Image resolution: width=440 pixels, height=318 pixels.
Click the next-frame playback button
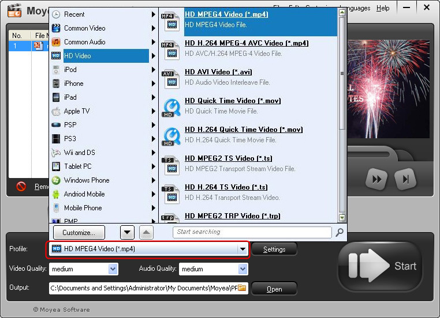(x=405, y=179)
